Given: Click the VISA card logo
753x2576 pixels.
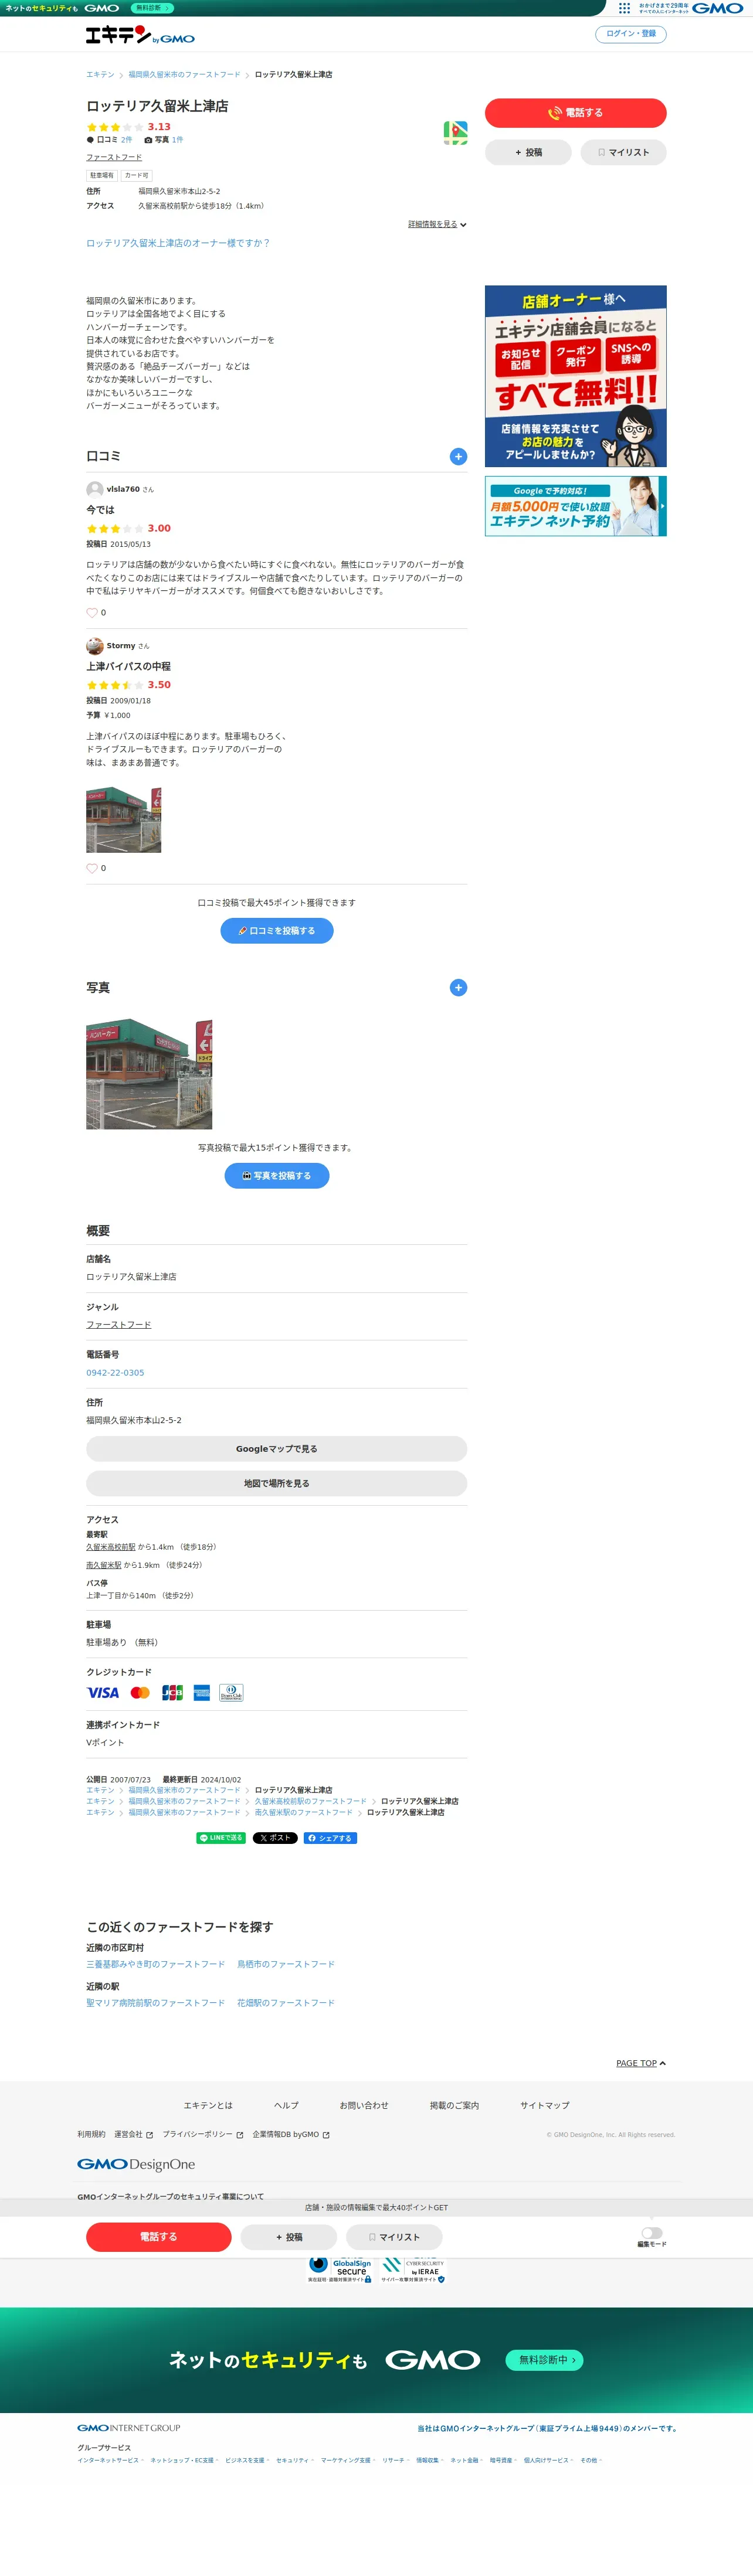Looking at the screenshot, I should pos(103,1692).
